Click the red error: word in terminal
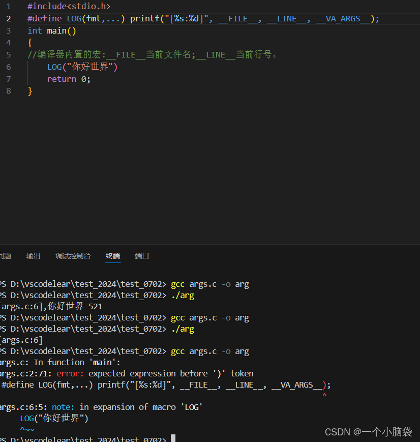Viewport: 420px width, 442px height. click(x=70, y=373)
